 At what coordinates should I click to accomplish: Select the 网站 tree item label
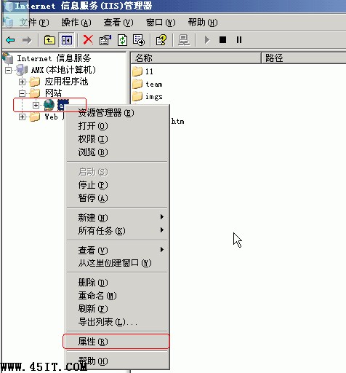tap(53, 93)
